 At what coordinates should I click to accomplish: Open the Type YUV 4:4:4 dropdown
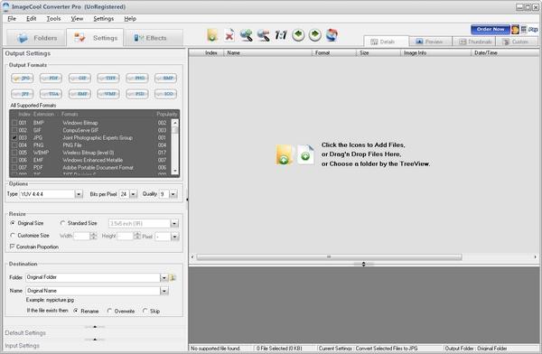[x=79, y=194]
